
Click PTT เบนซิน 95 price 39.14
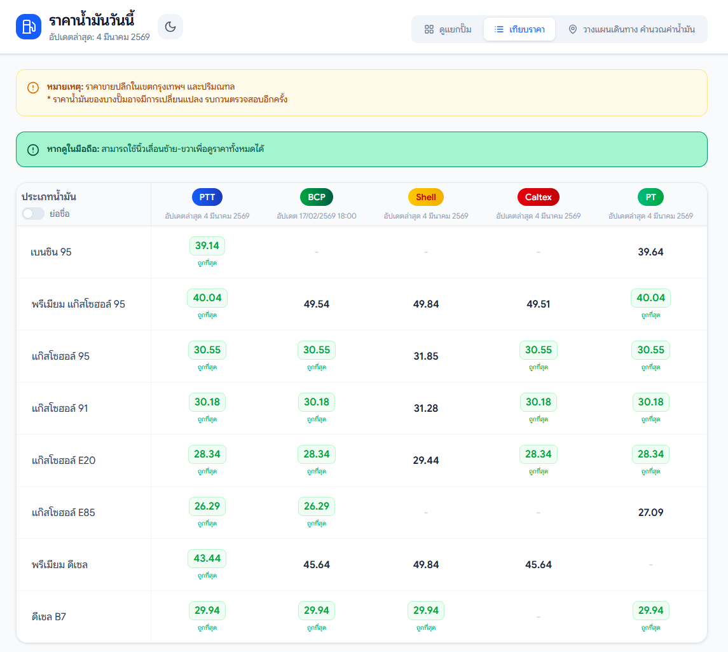(x=207, y=246)
